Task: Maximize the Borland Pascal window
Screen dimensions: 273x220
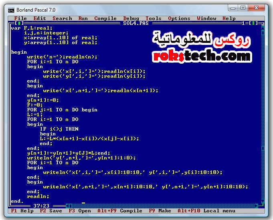Action: pyautogui.click(x=243, y=8)
